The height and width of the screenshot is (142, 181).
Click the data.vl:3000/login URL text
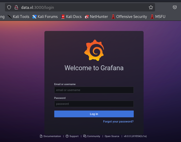[x=37, y=7]
